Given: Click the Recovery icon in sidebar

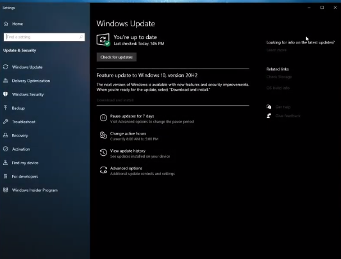Looking at the screenshot, I should coord(6,135).
